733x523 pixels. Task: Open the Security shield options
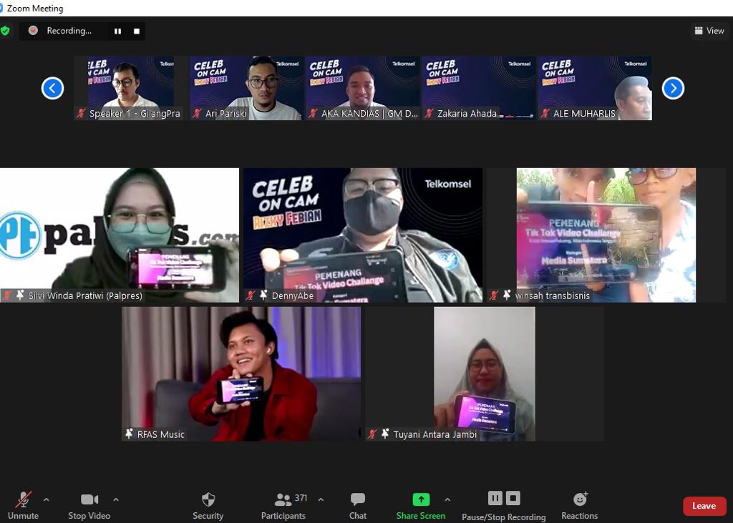pyautogui.click(x=208, y=499)
